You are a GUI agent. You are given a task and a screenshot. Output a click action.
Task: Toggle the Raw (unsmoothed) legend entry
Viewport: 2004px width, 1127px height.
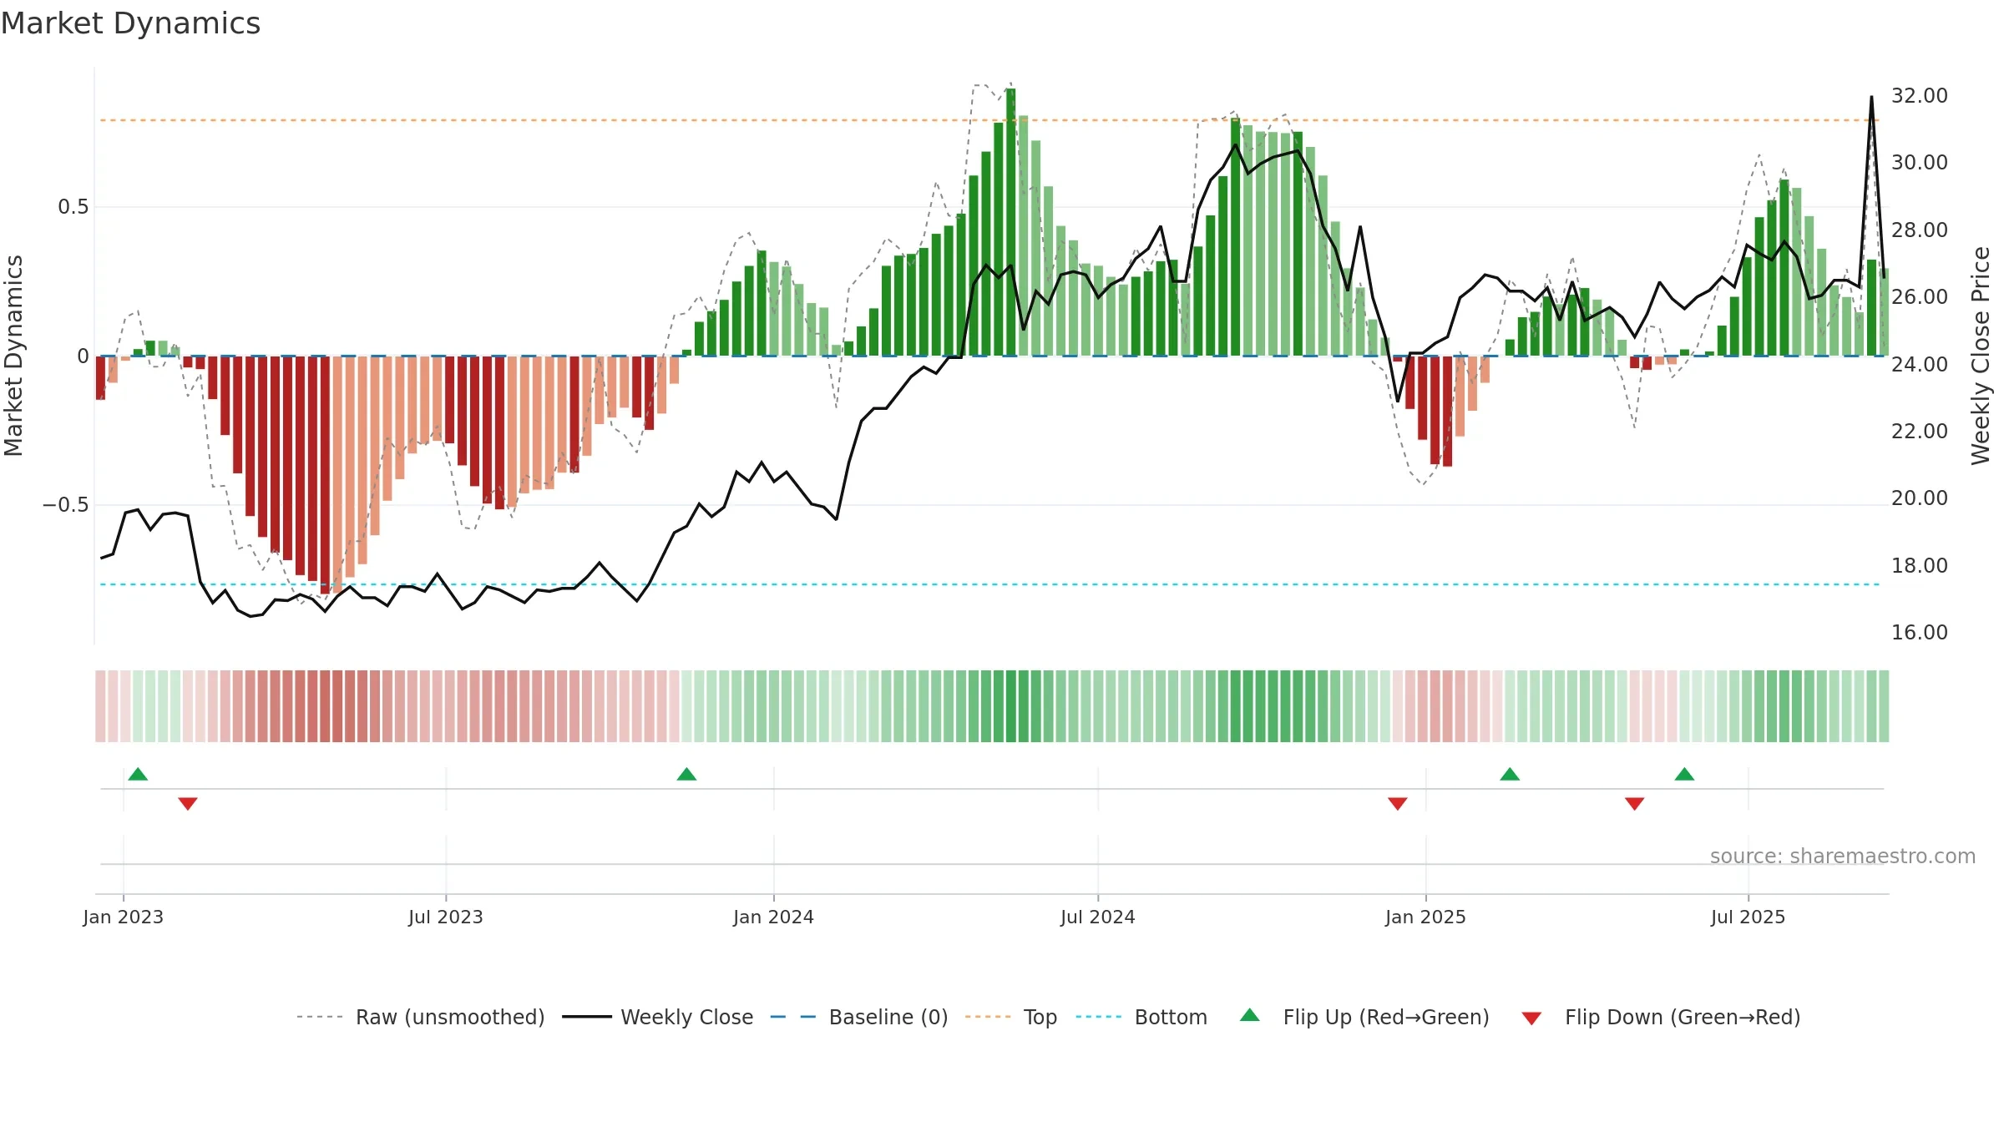pyautogui.click(x=420, y=1017)
